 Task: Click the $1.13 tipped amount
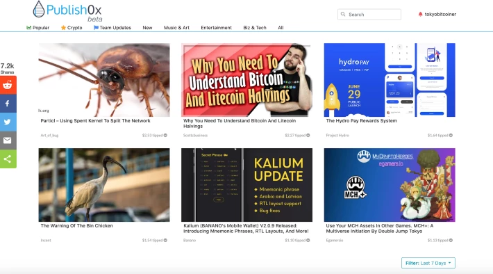click(x=437, y=241)
